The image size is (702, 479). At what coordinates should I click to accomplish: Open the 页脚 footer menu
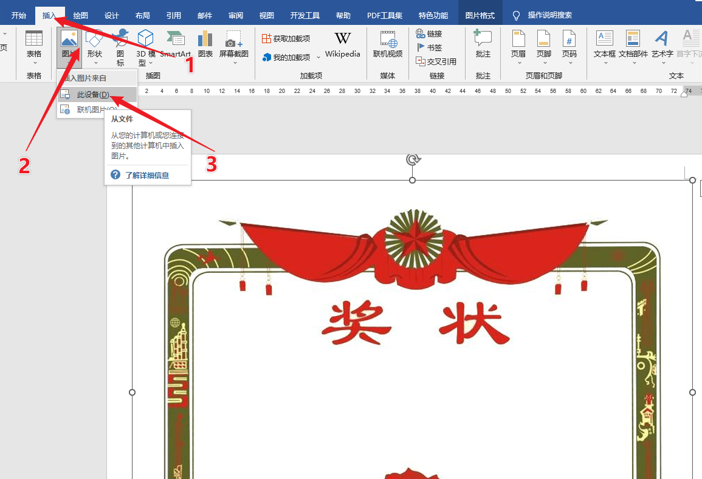point(543,47)
